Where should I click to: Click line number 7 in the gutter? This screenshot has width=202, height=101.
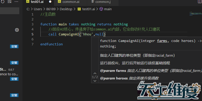pos(32,44)
